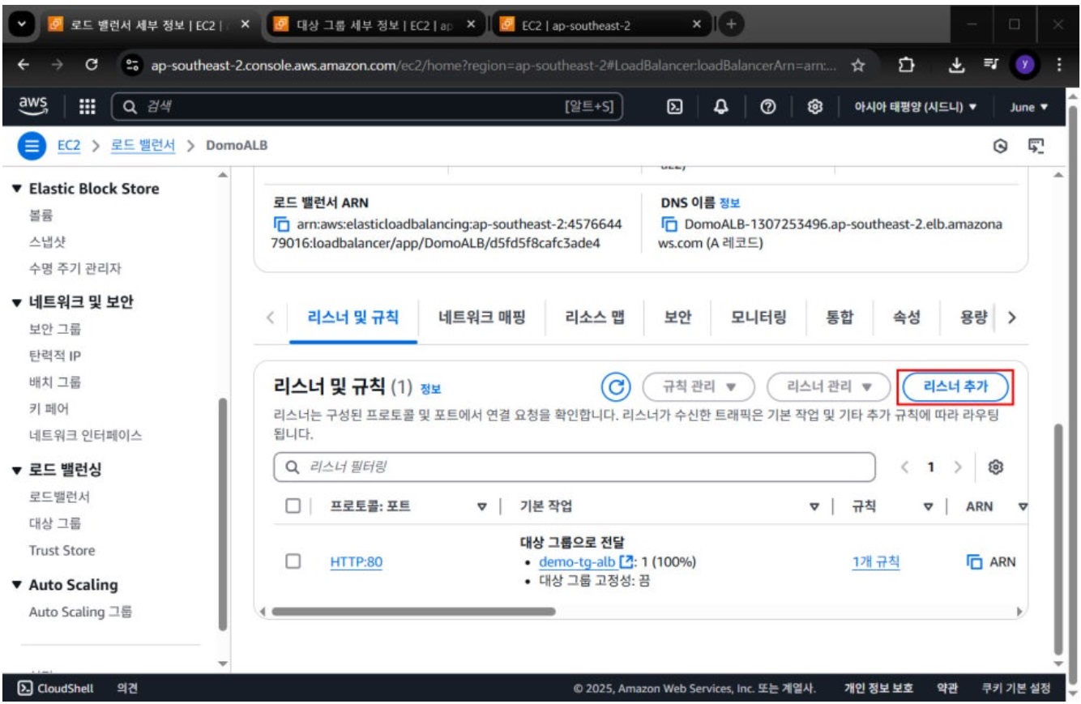The height and width of the screenshot is (704, 1081).
Task: Open Auto Scaling 그룹 in the sidebar
Action: tap(80, 612)
